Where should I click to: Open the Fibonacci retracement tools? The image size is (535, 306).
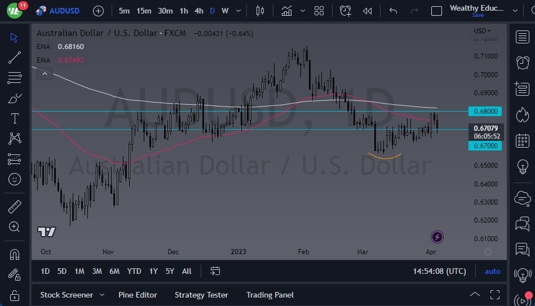point(14,78)
